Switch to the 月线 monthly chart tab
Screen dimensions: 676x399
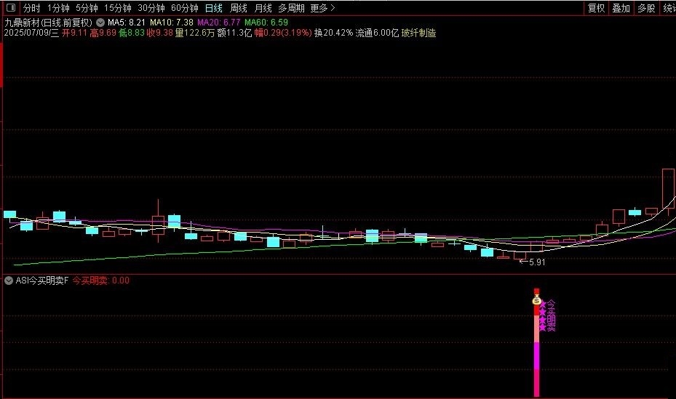(263, 8)
